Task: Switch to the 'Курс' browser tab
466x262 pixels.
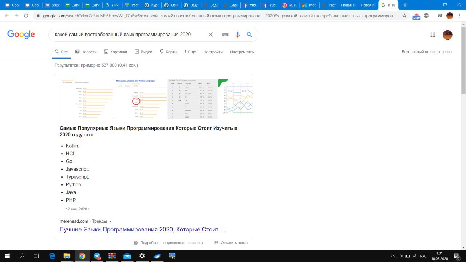Action: (152, 5)
